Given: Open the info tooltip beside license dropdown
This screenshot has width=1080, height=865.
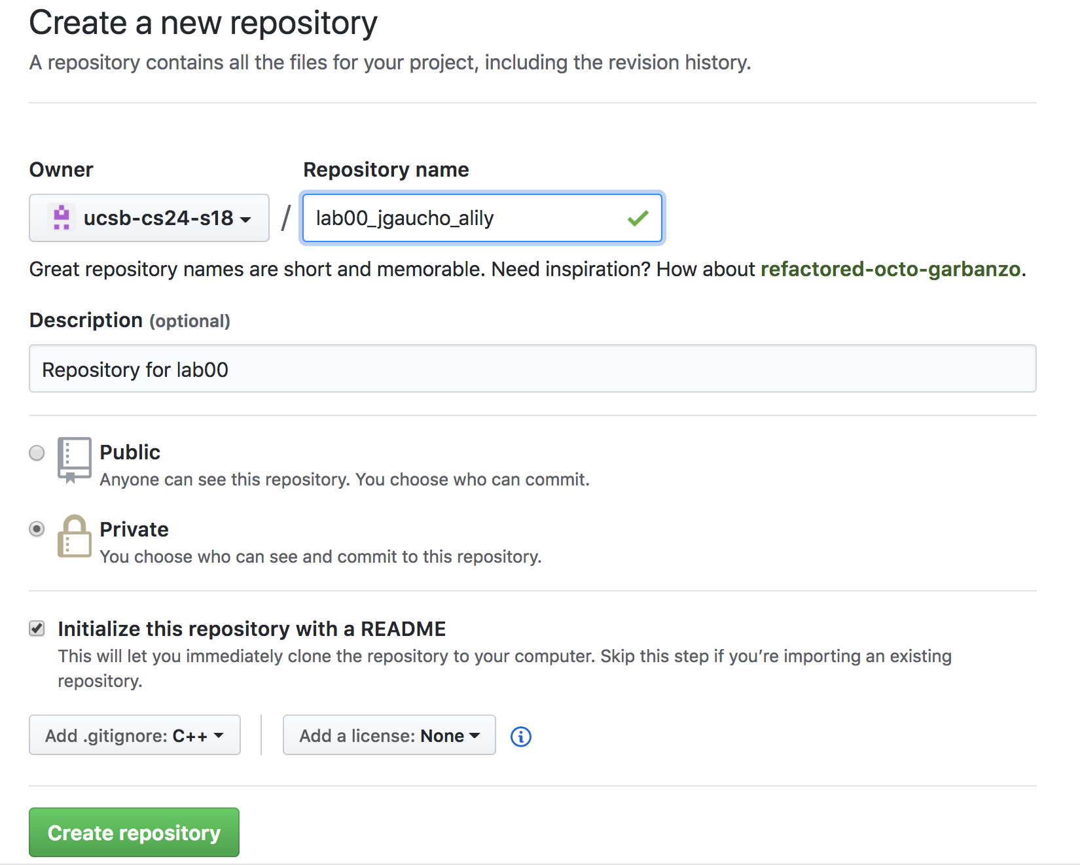Looking at the screenshot, I should pos(520,735).
